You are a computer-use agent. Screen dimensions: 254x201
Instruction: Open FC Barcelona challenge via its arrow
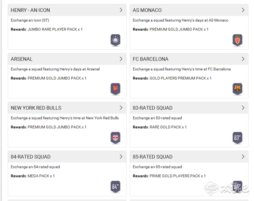pyautogui.click(x=243, y=59)
